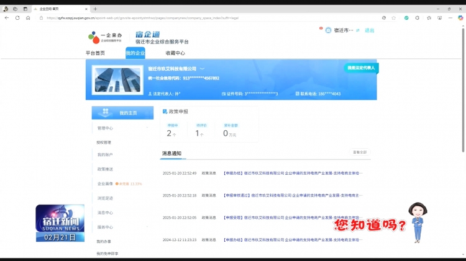The width and height of the screenshot is (466, 261).
Task: Open 我的办事 in the sidebar
Action: point(104,241)
